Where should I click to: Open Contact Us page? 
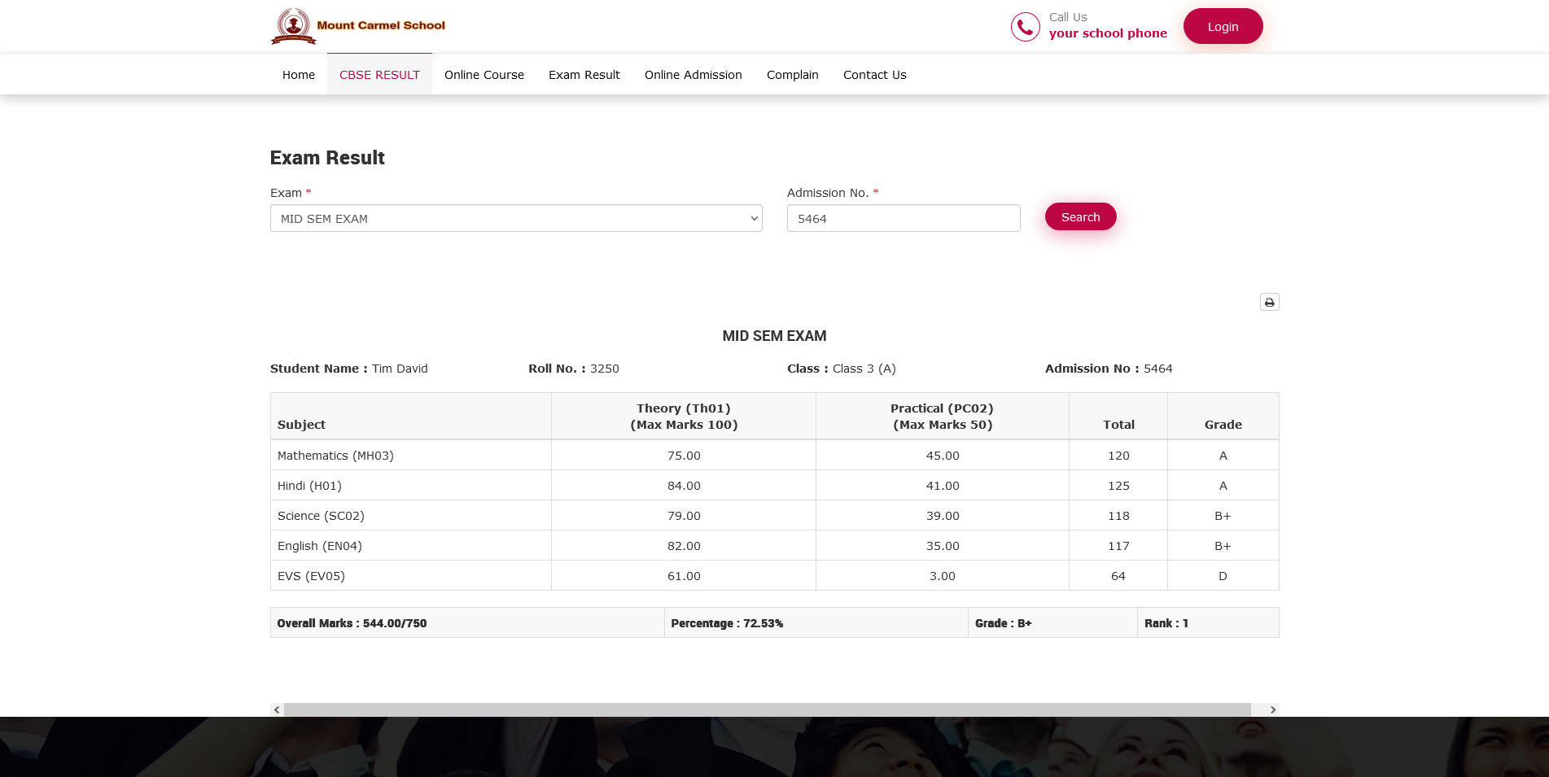coord(874,75)
